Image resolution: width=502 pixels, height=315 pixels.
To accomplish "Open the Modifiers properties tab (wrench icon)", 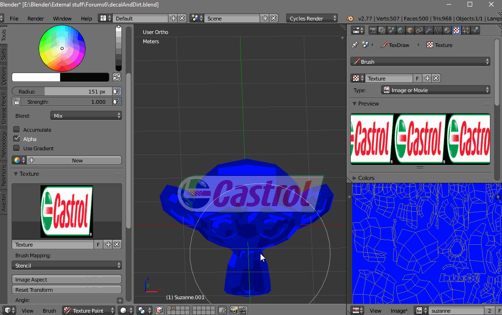I will (x=428, y=30).
